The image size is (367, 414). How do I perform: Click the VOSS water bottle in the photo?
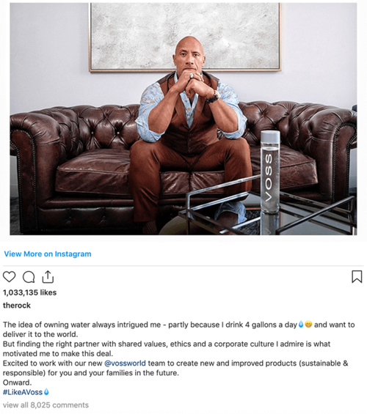(x=270, y=171)
